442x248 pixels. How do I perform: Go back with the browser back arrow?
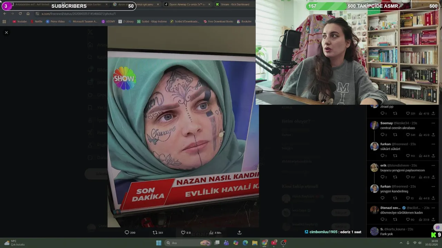click(5, 13)
